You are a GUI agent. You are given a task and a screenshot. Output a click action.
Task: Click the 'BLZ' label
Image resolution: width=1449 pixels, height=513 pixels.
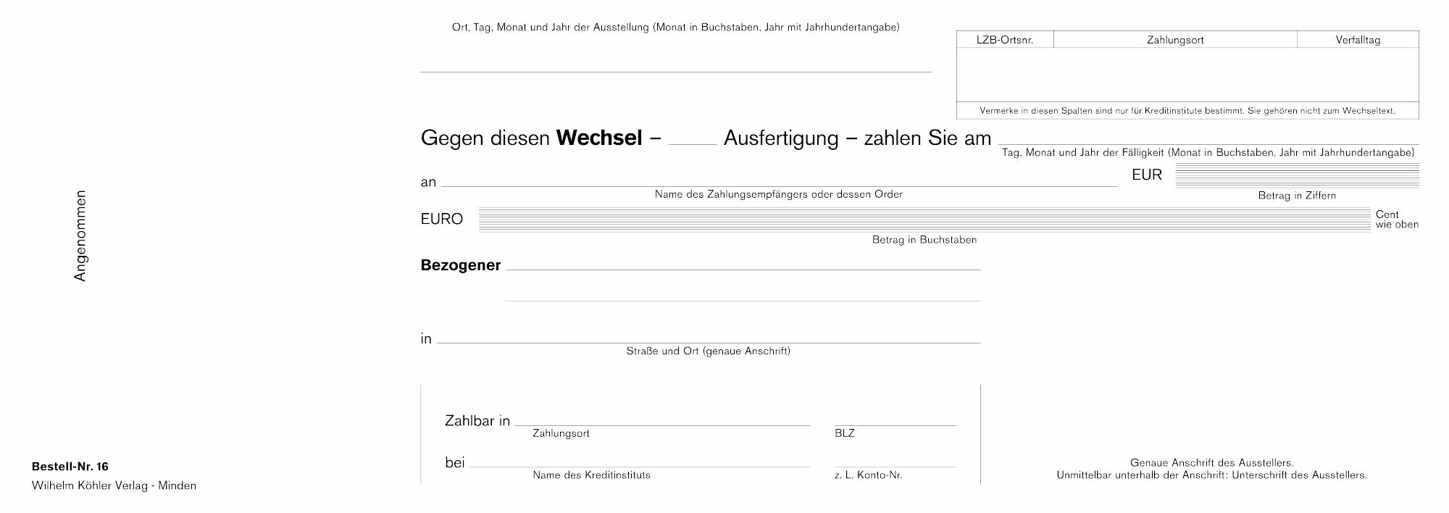point(845,433)
